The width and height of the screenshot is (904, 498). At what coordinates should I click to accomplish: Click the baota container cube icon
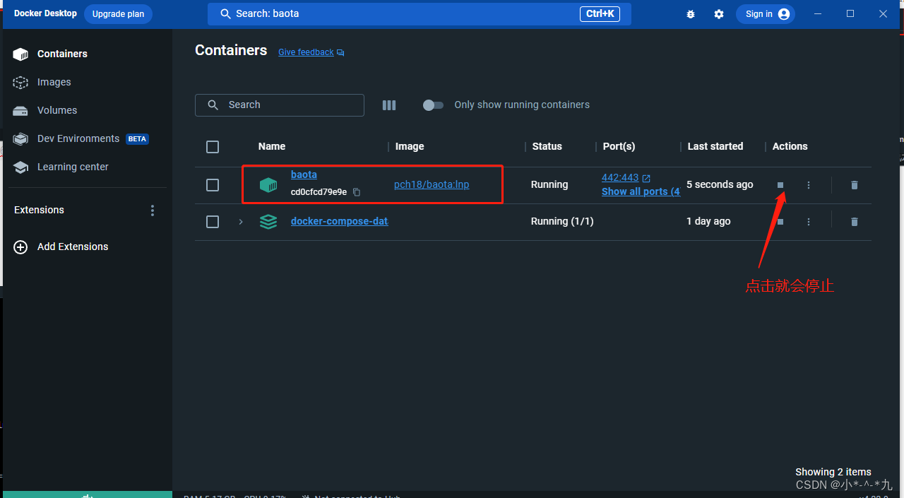coord(268,185)
